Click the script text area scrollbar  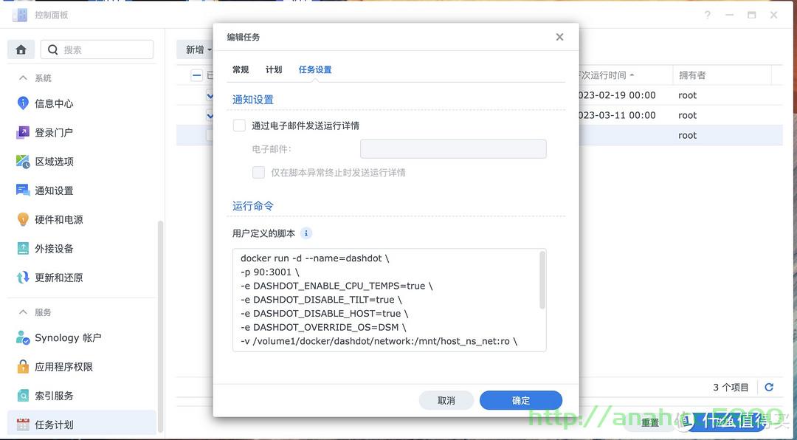tap(542, 281)
